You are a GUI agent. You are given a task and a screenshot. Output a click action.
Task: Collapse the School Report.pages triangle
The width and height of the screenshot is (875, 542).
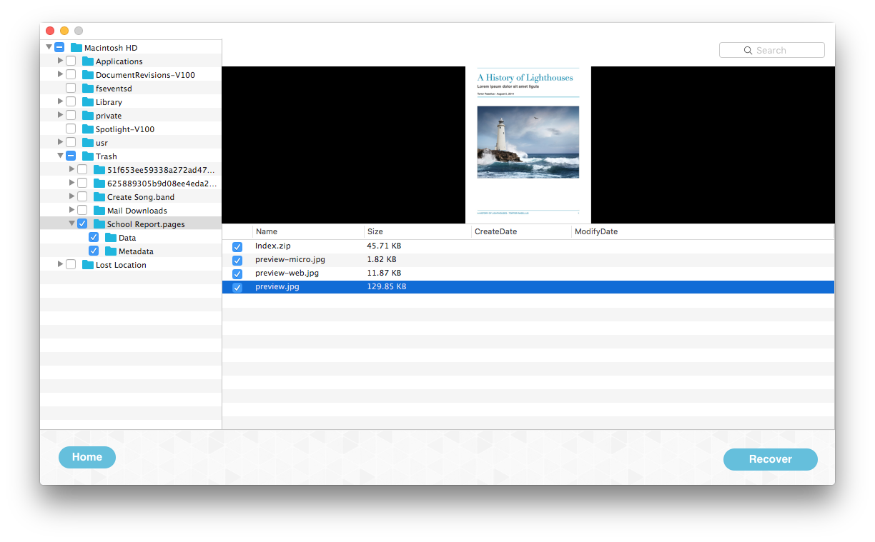pyautogui.click(x=72, y=224)
